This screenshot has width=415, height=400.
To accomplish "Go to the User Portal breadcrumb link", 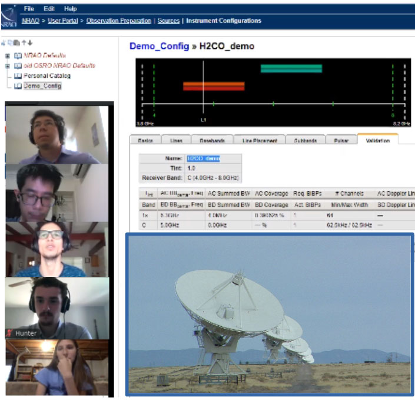I will coord(63,21).
